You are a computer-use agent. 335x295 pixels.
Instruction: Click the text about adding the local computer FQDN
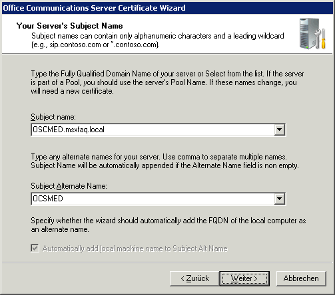[168, 225]
